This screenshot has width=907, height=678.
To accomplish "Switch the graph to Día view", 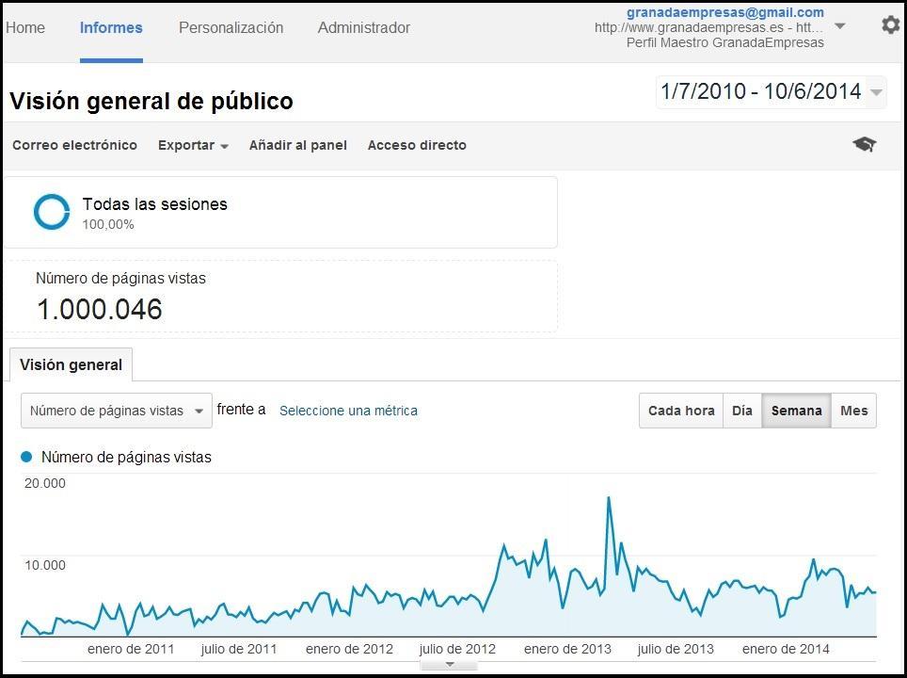I will (742, 411).
